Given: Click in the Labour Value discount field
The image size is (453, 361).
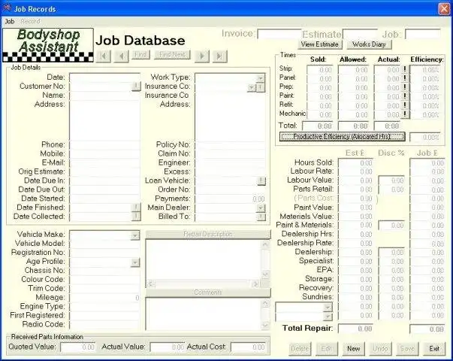Looking at the screenshot, I should tap(391, 180).
